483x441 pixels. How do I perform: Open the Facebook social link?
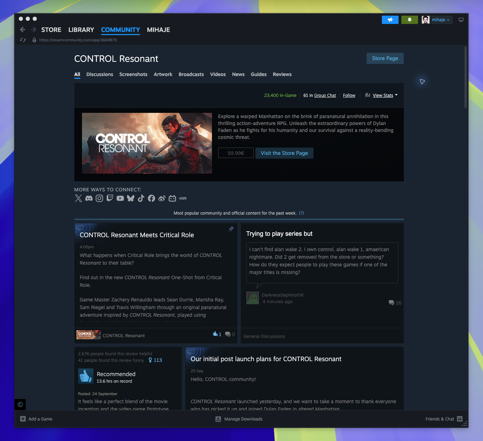click(152, 198)
